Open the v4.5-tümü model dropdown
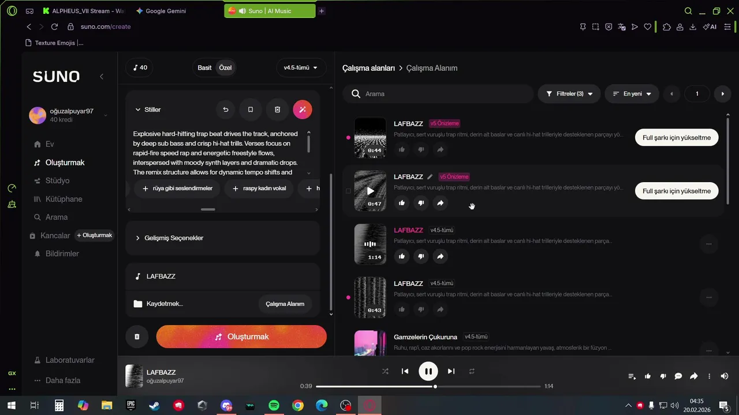The width and height of the screenshot is (739, 415). click(301, 67)
